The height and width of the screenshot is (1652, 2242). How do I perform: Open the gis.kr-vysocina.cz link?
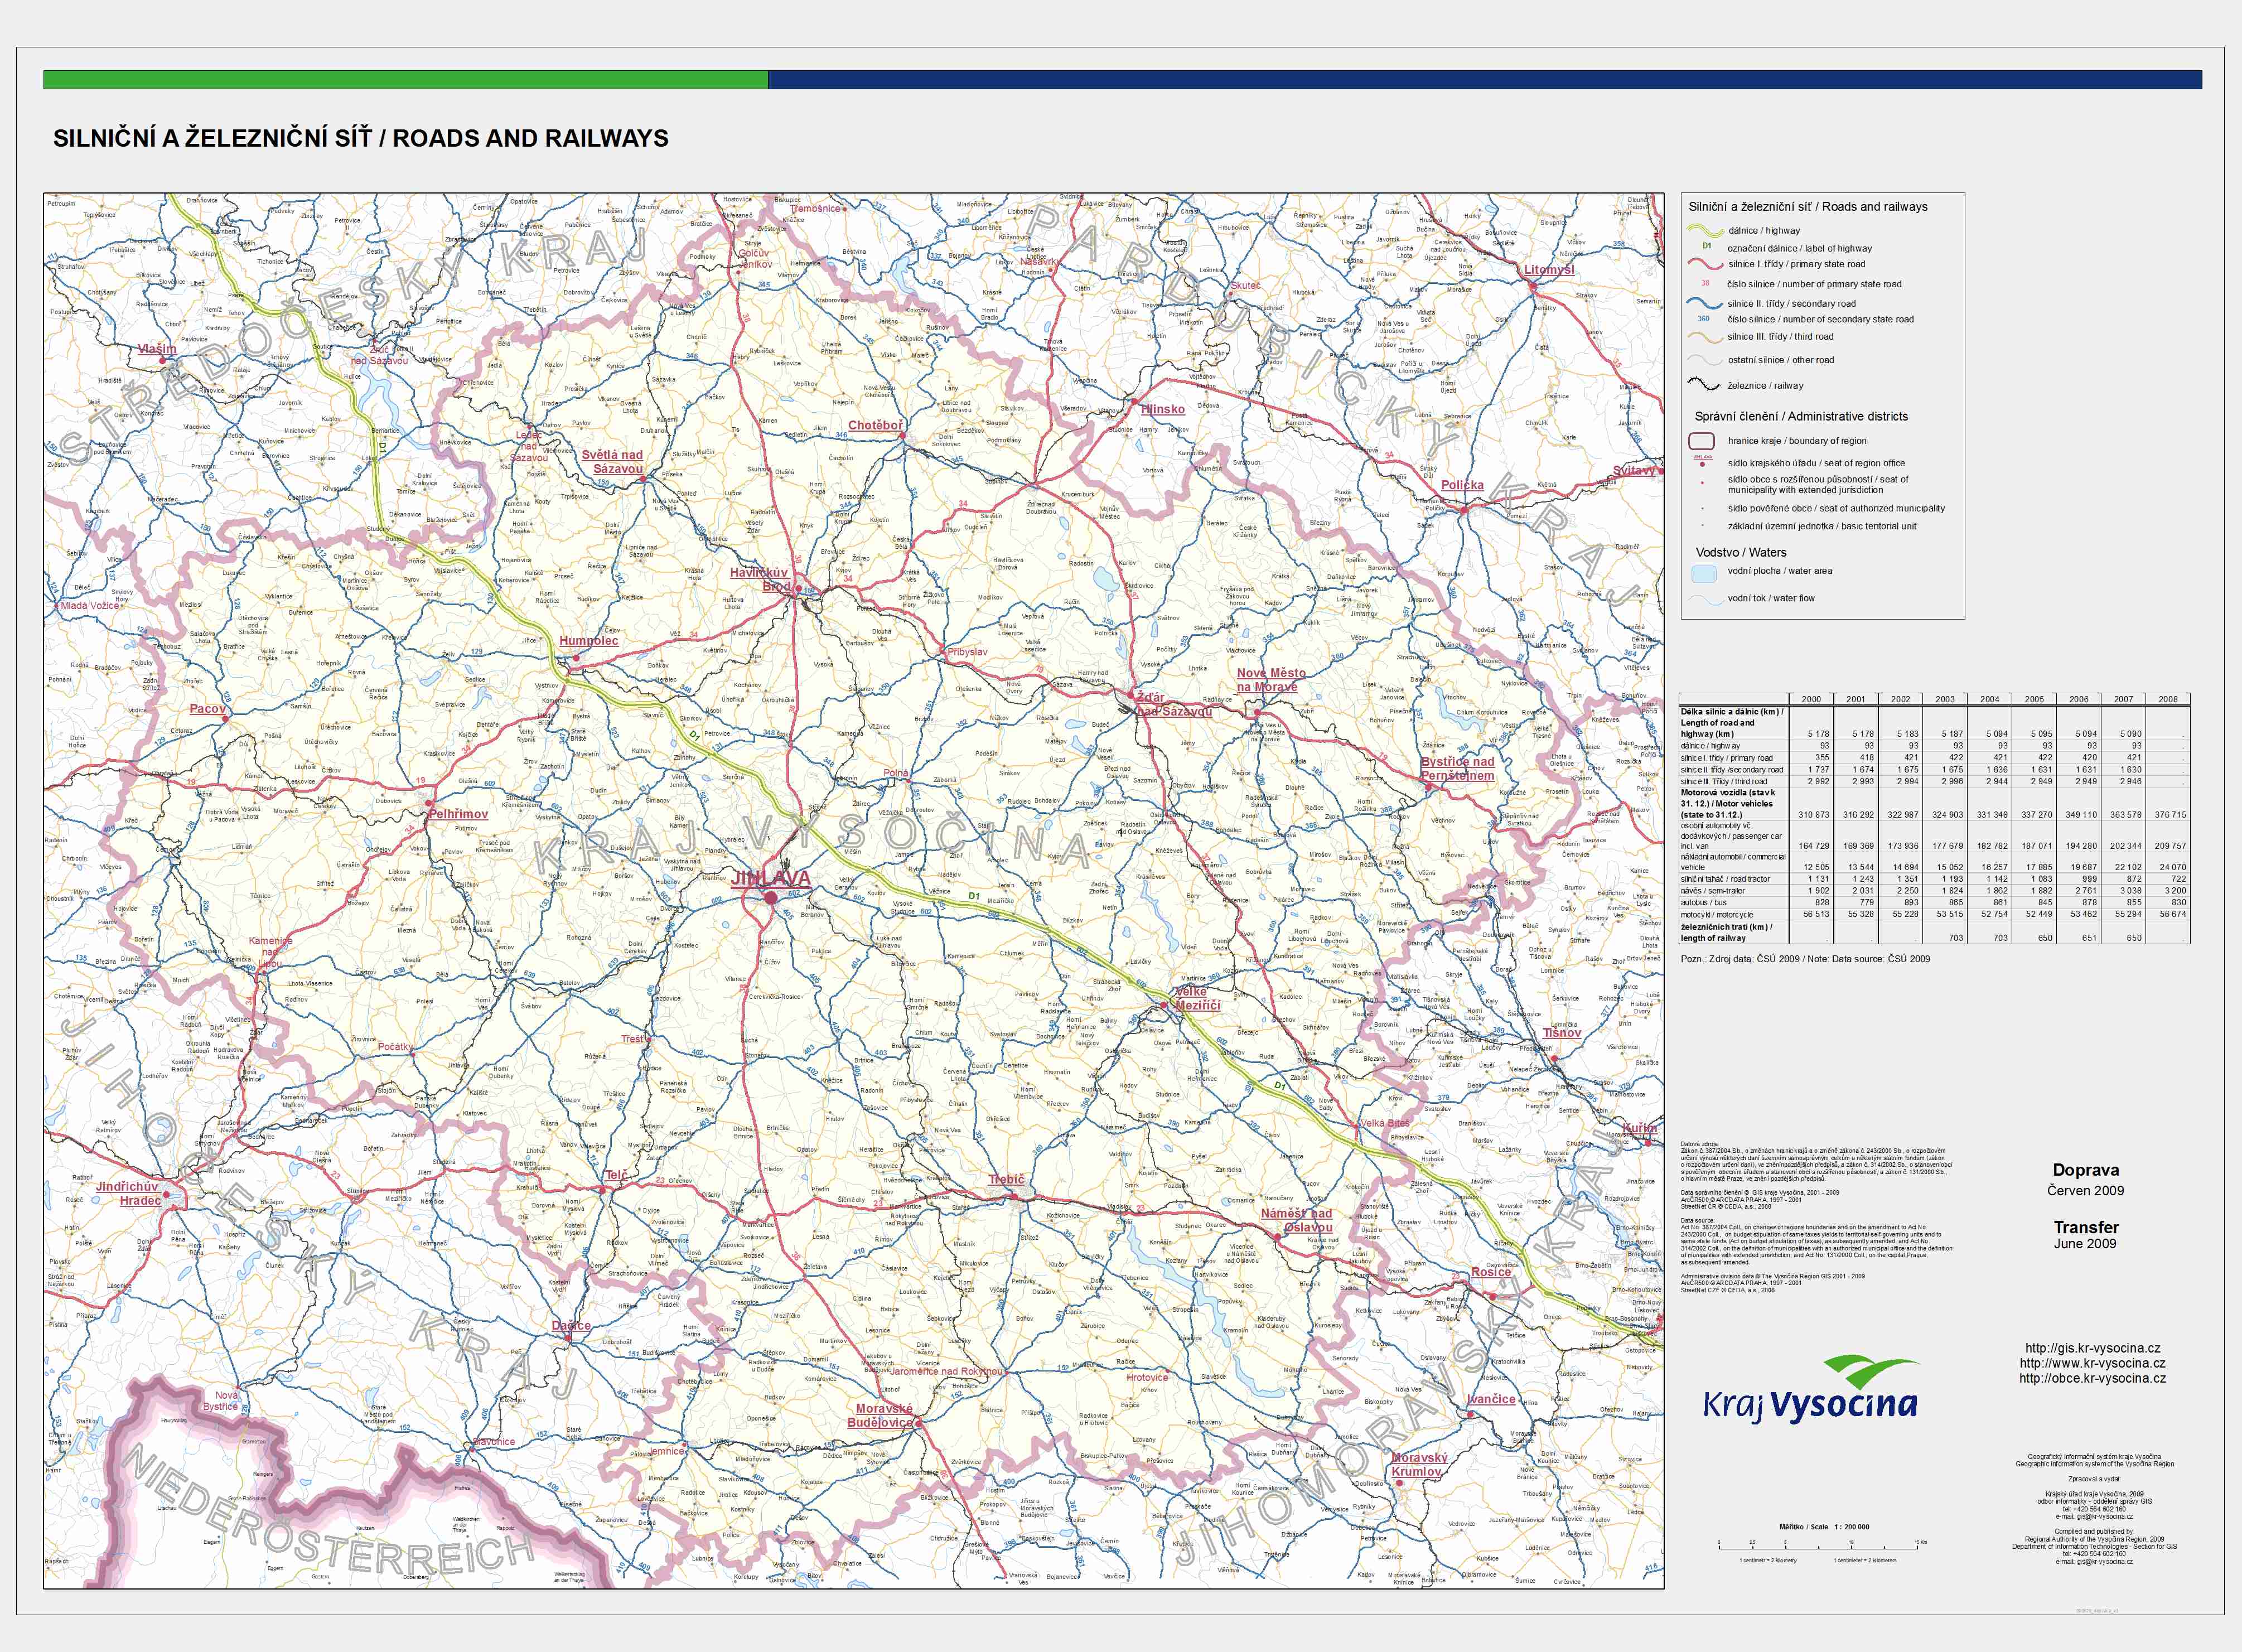[2092, 1348]
